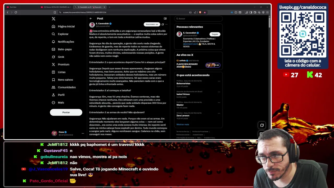Focus the Buscar search field

point(198,19)
